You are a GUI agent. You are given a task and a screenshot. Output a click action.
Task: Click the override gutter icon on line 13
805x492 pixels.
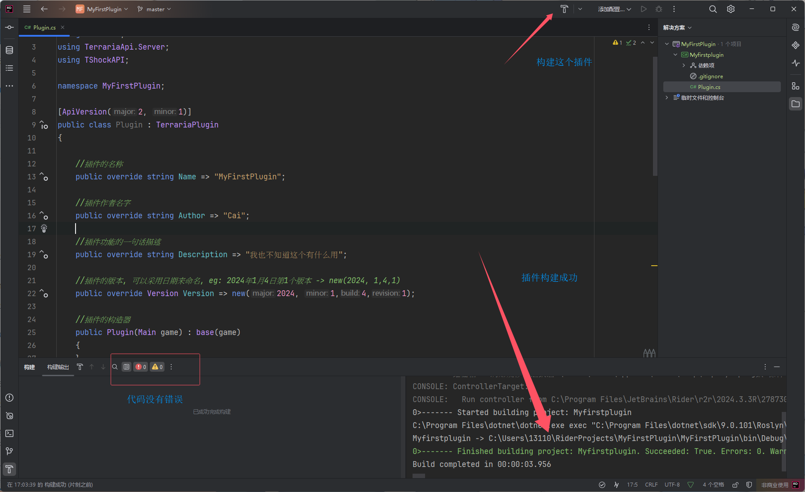click(x=44, y=177)
